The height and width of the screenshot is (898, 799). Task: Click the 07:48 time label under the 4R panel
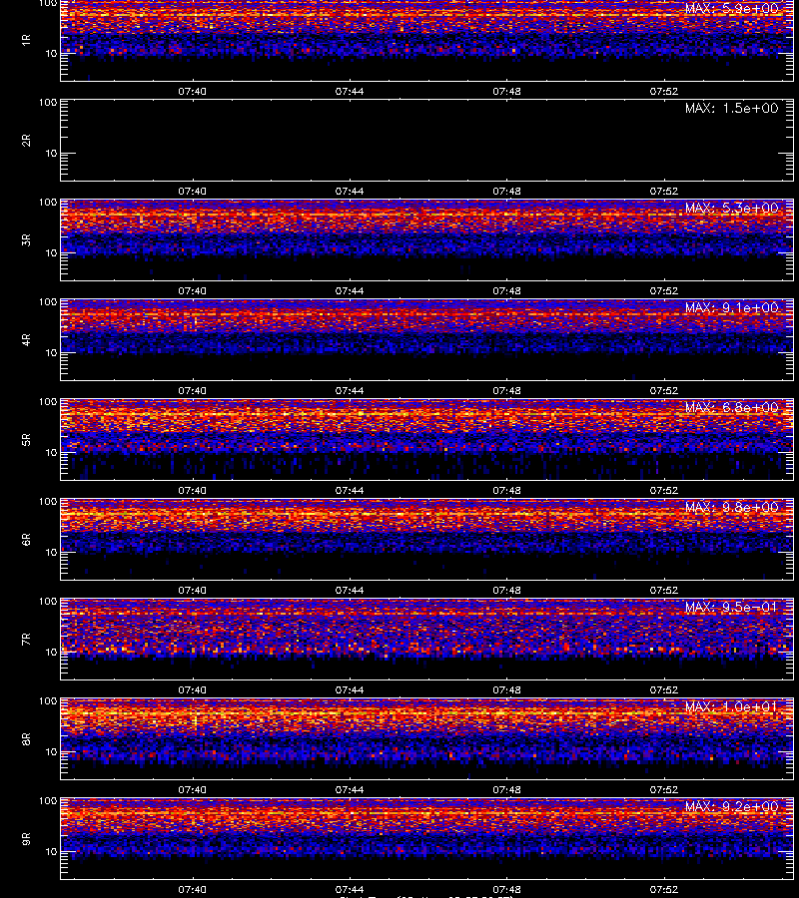coord(506,390)
